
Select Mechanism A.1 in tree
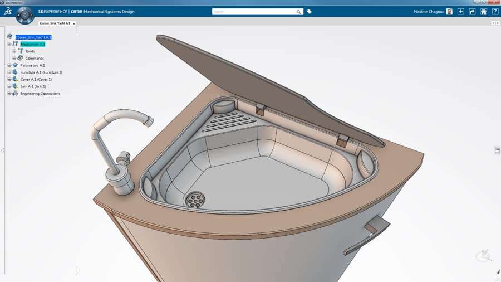pos(33,44)
